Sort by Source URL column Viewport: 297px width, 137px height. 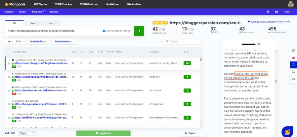19,52
